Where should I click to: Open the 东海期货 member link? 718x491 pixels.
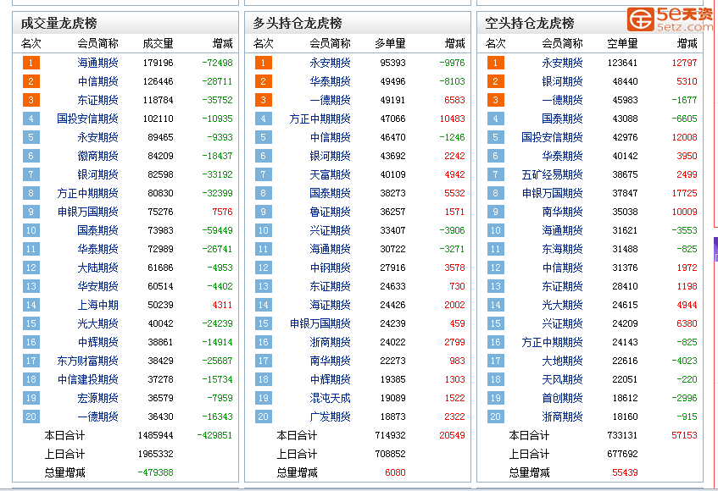(562, 249)
